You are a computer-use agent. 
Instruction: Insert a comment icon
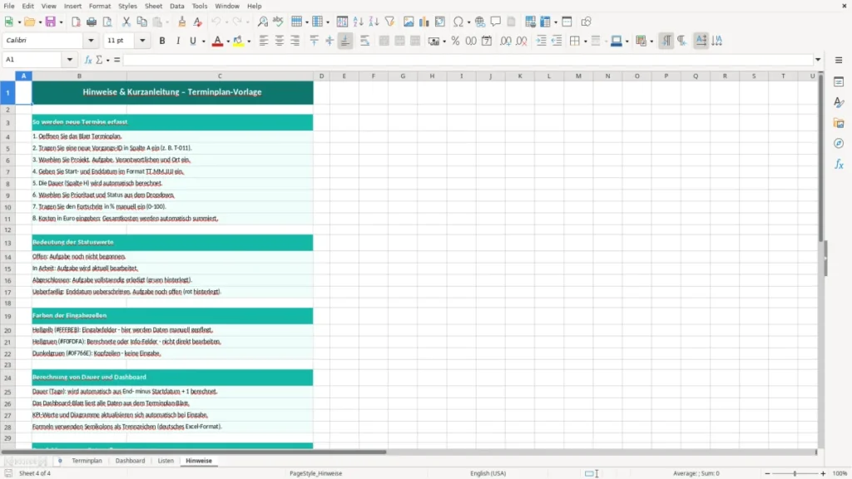(x=496, y=22)
